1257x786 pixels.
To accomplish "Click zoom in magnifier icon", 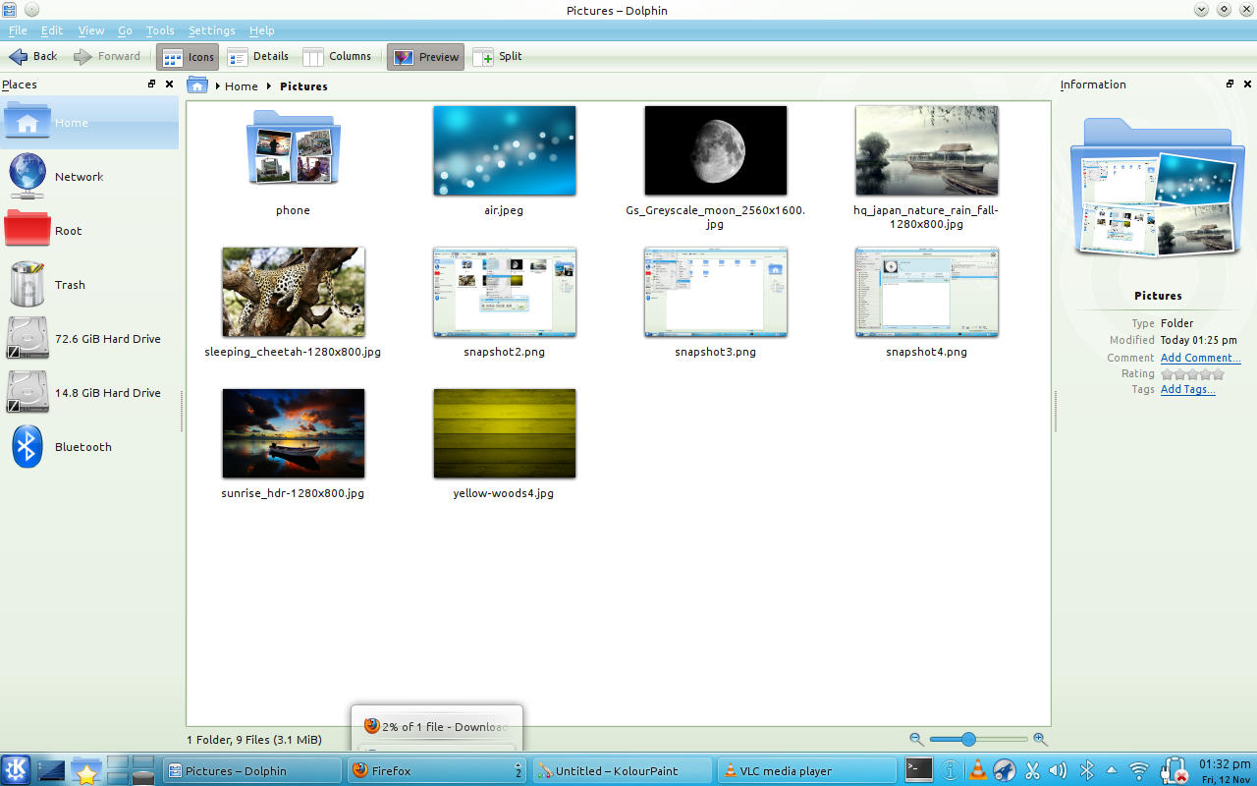I will (1040, 739).
